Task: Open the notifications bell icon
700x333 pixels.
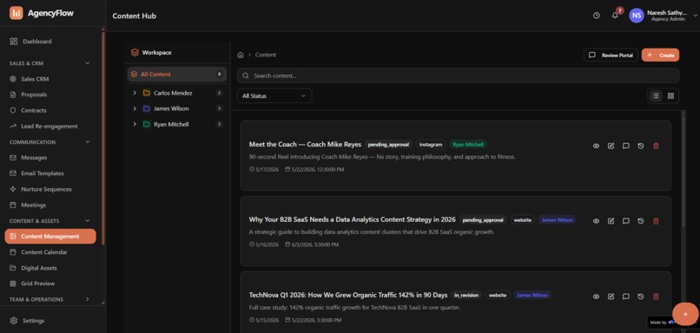Action: (x=615, y=16)
